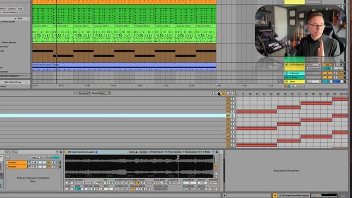Toggle the Snap switch in Sampler
Image resolution: width=352 pixels, height=198 pixels.
(69, 189)
